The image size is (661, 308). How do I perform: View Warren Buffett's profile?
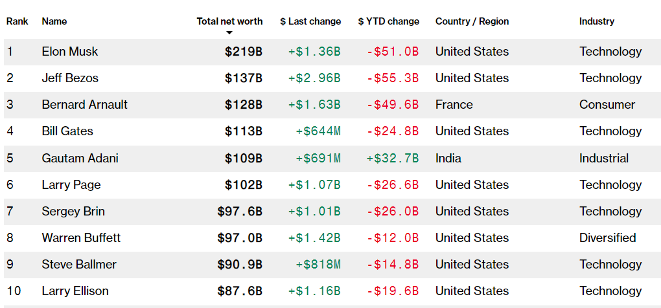tap(81, 238)
